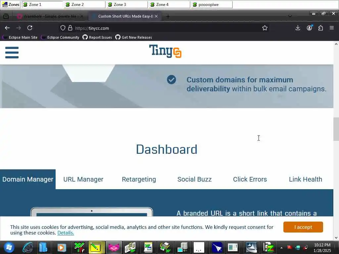Open a new tab with the plus icon
Screen dimensions: 339x254
coord(168,17)
